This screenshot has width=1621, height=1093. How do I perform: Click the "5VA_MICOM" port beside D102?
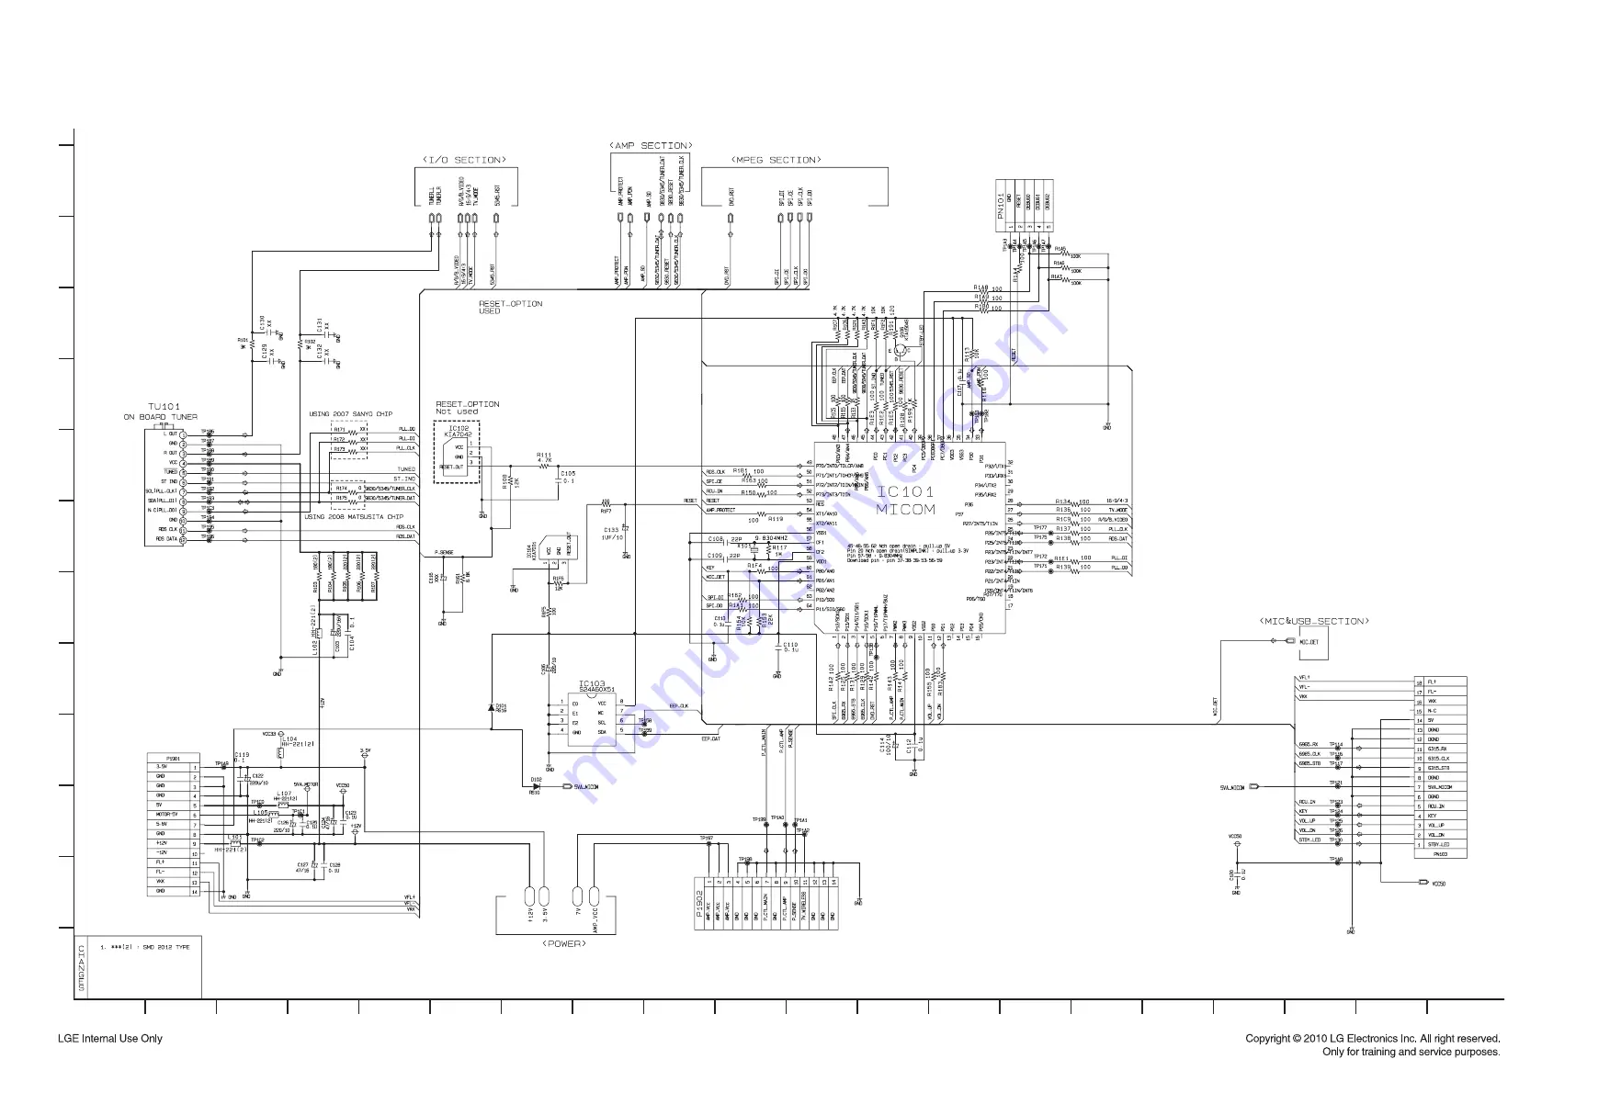tap(582, 787)
